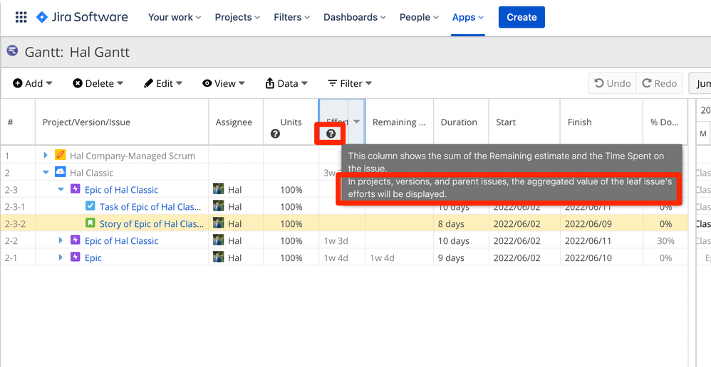This screenshot has width=711, height=367.
Task: Open the People menu
Action: coord(419,17)
